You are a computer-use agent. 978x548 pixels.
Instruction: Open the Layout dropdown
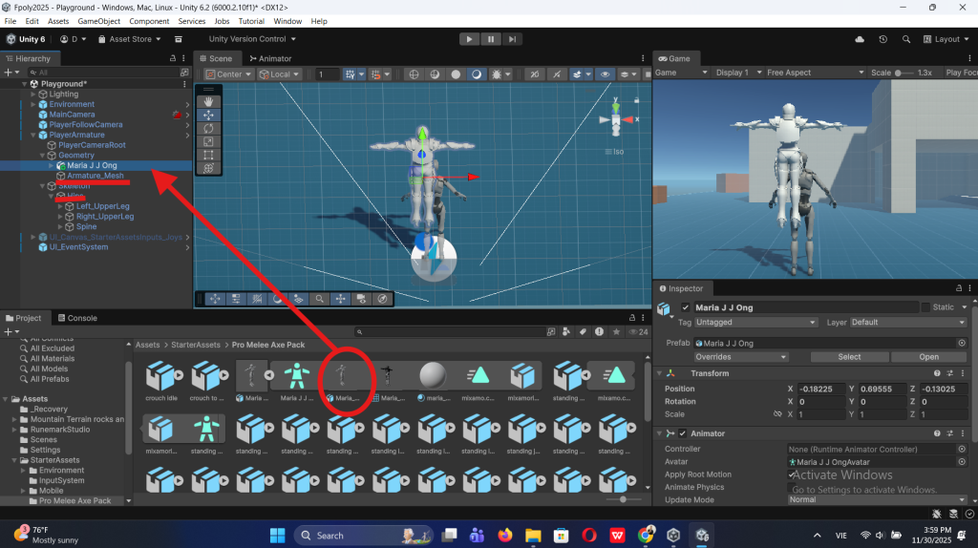[946, 39]
